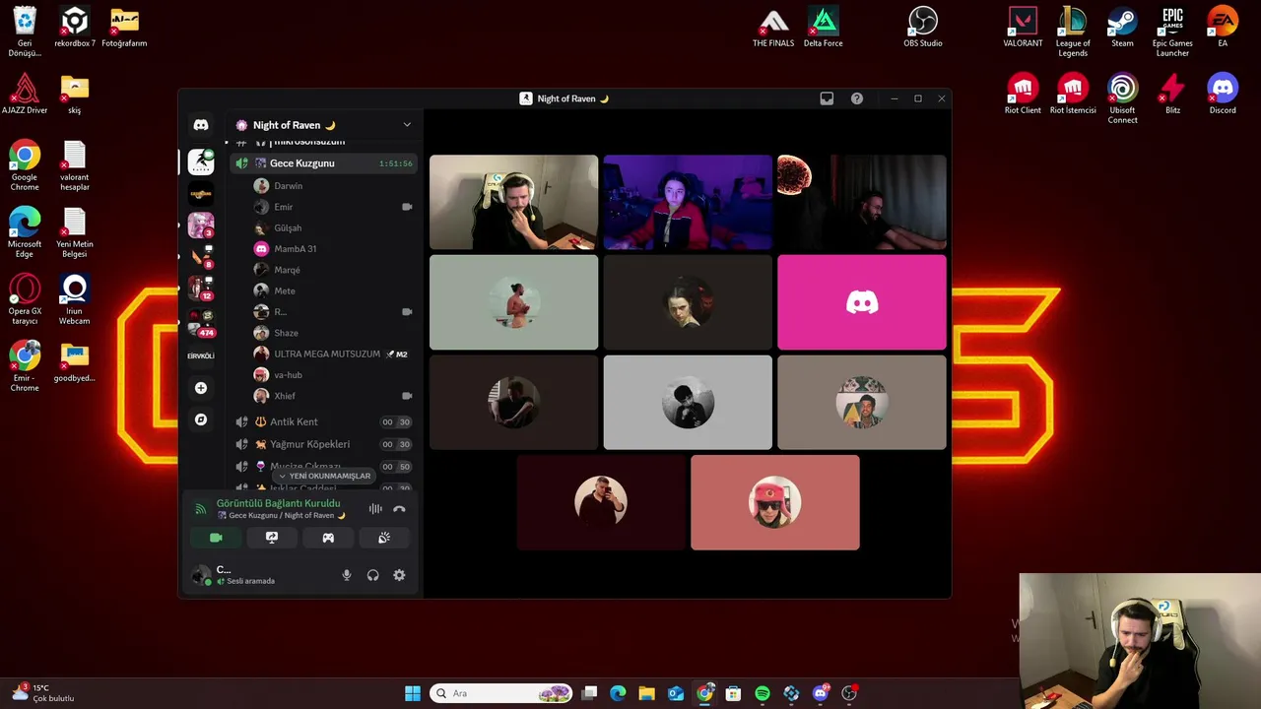Screen dimensions: 1261x709
Task: Expand Night of Raven server dropdown
Action: click(407, 125)
